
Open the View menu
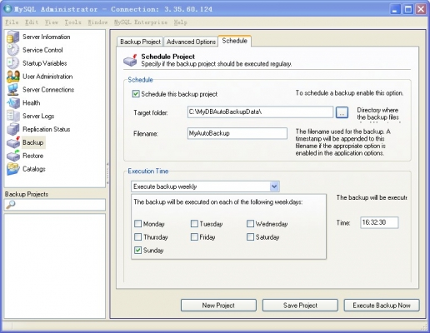click(x=52, y=22)
